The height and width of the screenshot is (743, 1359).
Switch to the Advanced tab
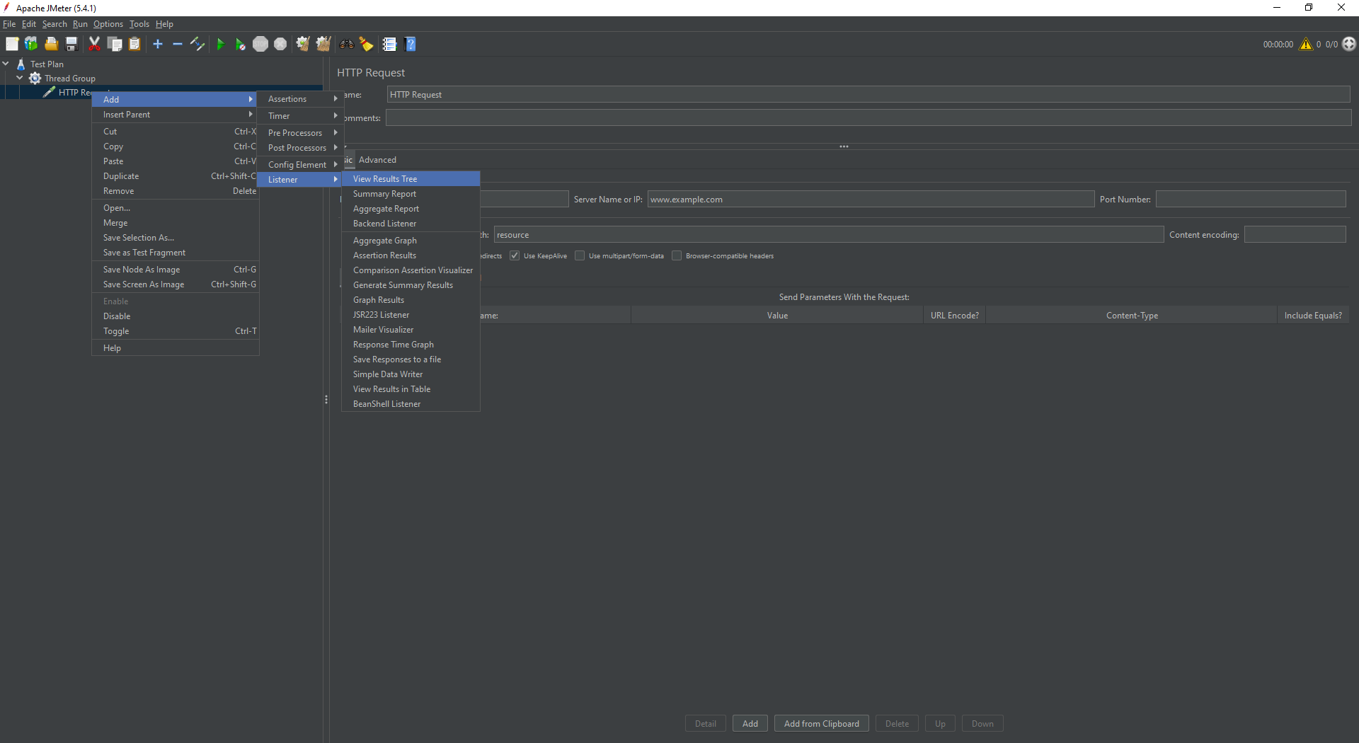click(377, 159)
